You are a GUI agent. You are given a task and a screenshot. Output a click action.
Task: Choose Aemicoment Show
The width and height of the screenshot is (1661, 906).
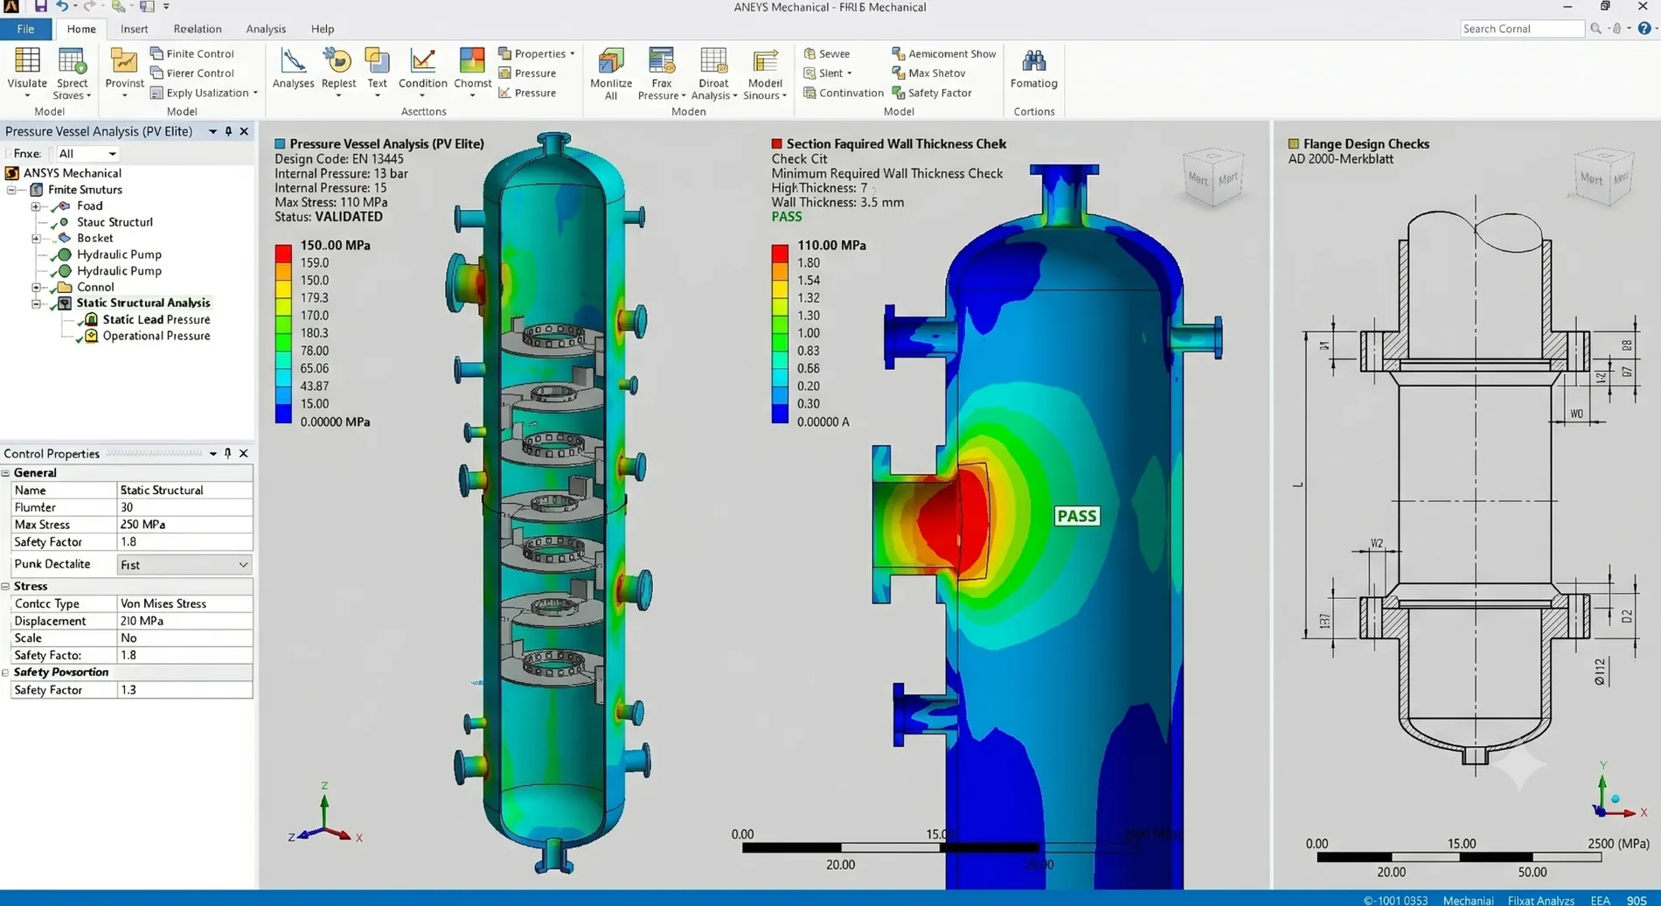(x=943, y=53)
